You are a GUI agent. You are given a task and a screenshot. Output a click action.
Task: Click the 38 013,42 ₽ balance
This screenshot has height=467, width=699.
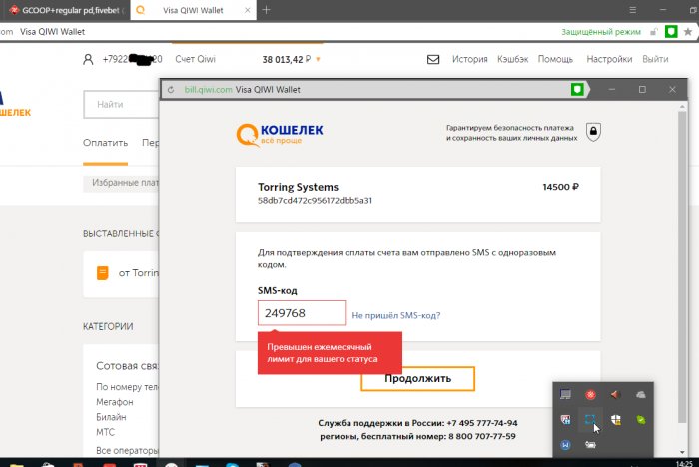click(286, 59)
